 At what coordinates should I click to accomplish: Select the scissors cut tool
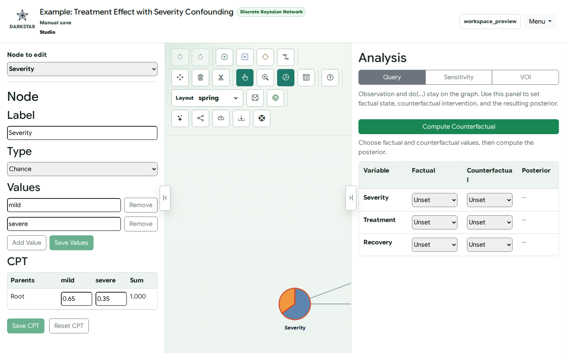click(x=221, y=78)
